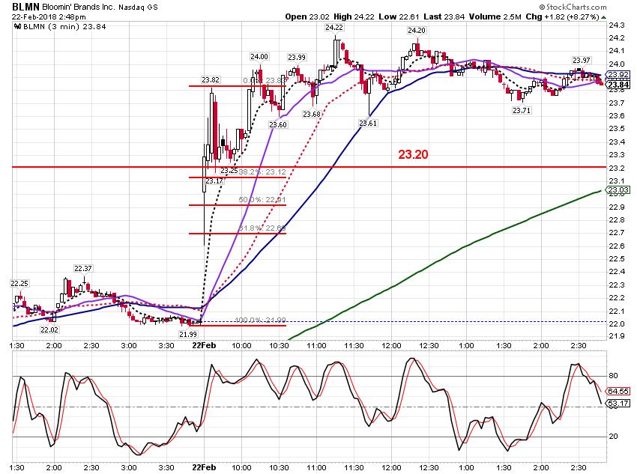Click the 23.97 price label
Image resolution: width=637 pixels, height=474 pixels.
click(x=582, y=61)
